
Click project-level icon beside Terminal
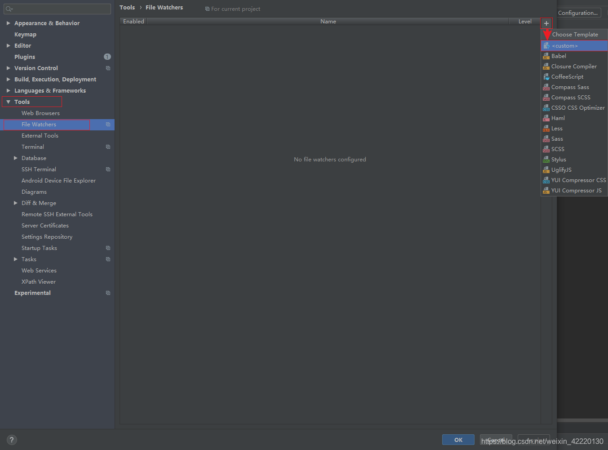pyautogui.click(x=108, y=147)
